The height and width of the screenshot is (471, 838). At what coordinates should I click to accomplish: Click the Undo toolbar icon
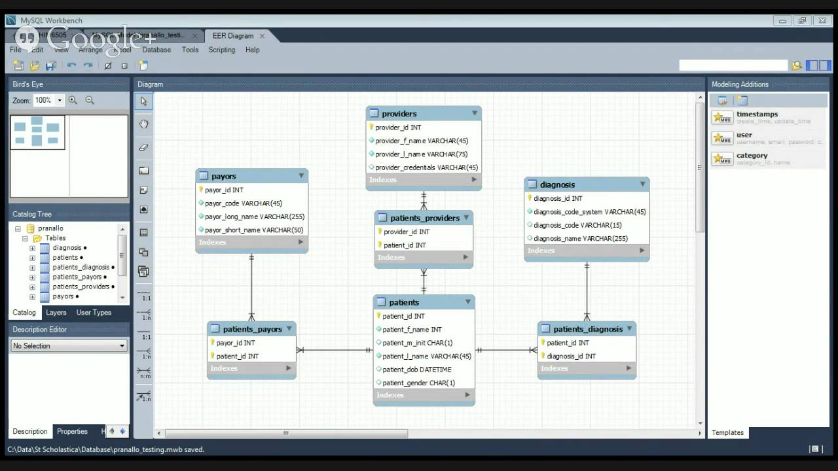tap(71, 65)
